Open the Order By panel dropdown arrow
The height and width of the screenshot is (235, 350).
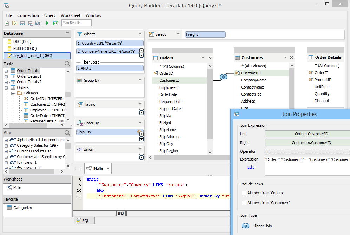(x=140, y=123)
